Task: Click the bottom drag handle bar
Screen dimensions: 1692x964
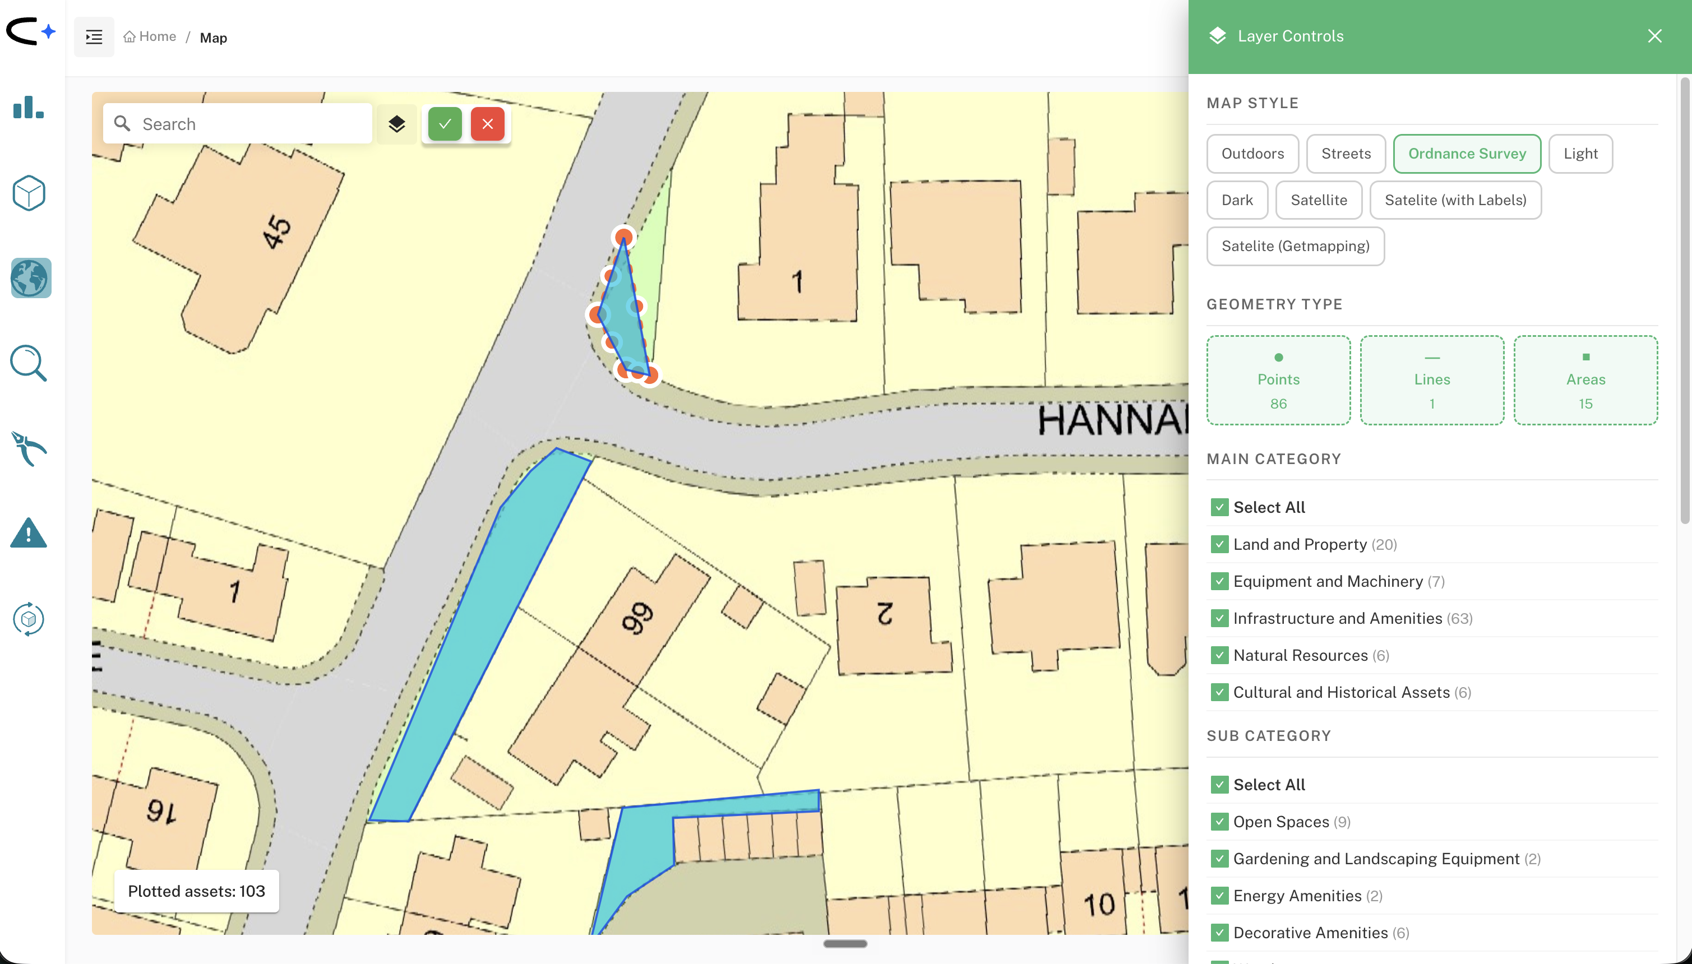Action: [x=845, y=943]
